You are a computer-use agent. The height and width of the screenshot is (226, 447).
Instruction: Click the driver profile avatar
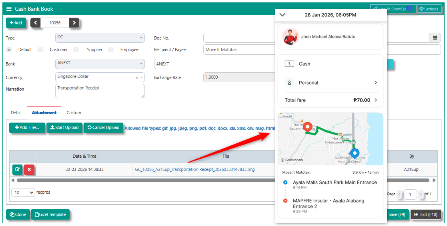click(x=291, y=37)
